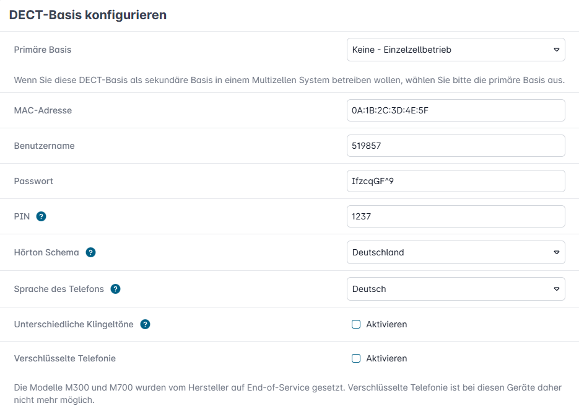579x411 pixels.
Task: Click 'Aktivieren' label for Verschlüsselte Telefonie
Action: (386, 358)
